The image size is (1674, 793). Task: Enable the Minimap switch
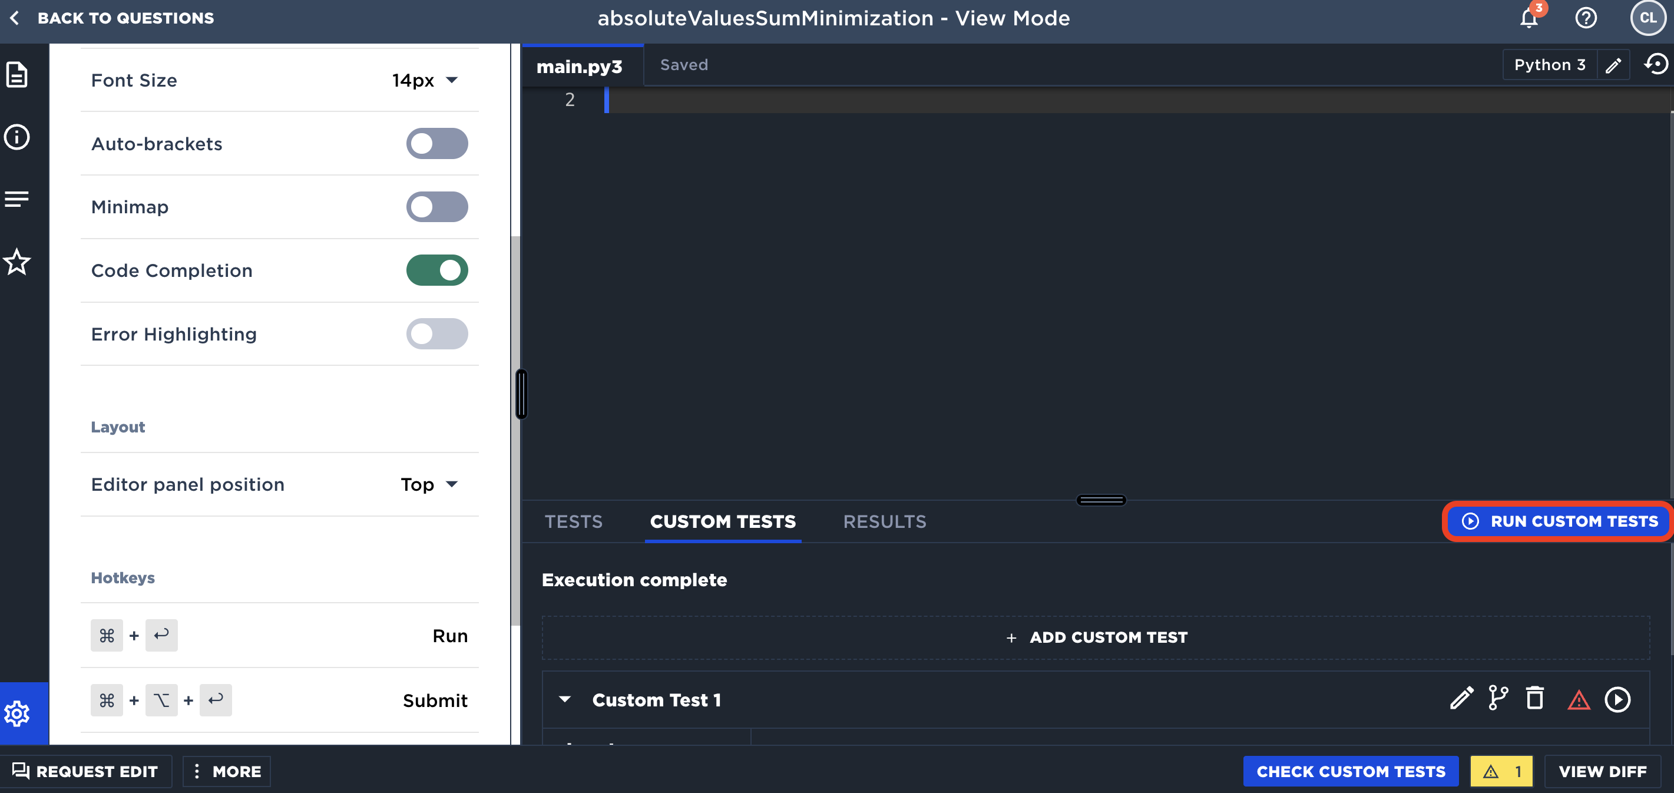(436, 207)
